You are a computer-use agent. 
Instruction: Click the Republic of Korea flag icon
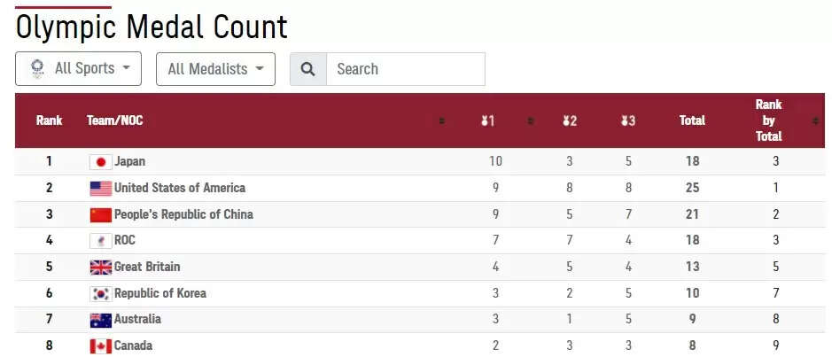click(x=100, y=293)
